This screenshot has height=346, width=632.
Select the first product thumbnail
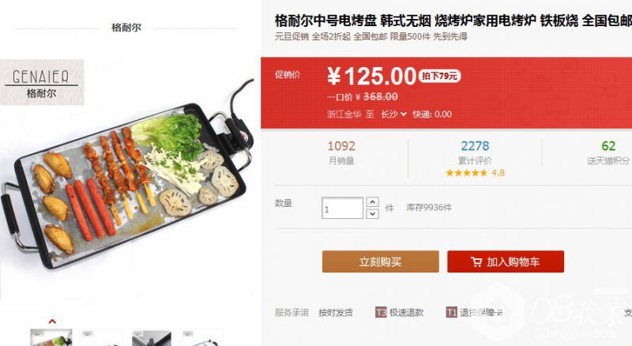(51, 337)
